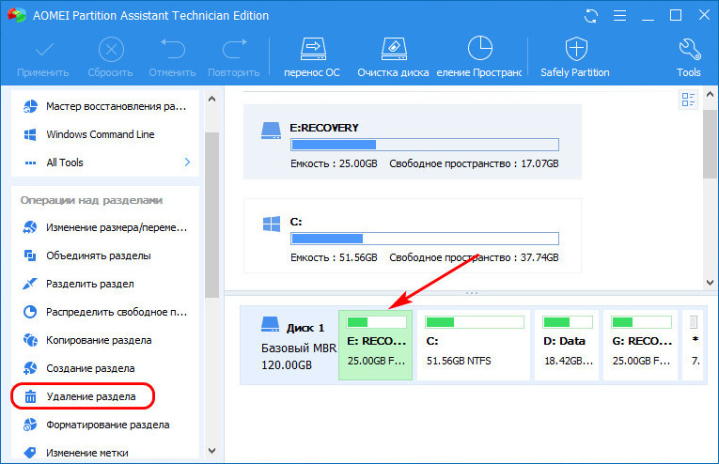Screen dimensions: 719x464
Task: Open the hamburger menu in title bar
Action: point(620,16)
